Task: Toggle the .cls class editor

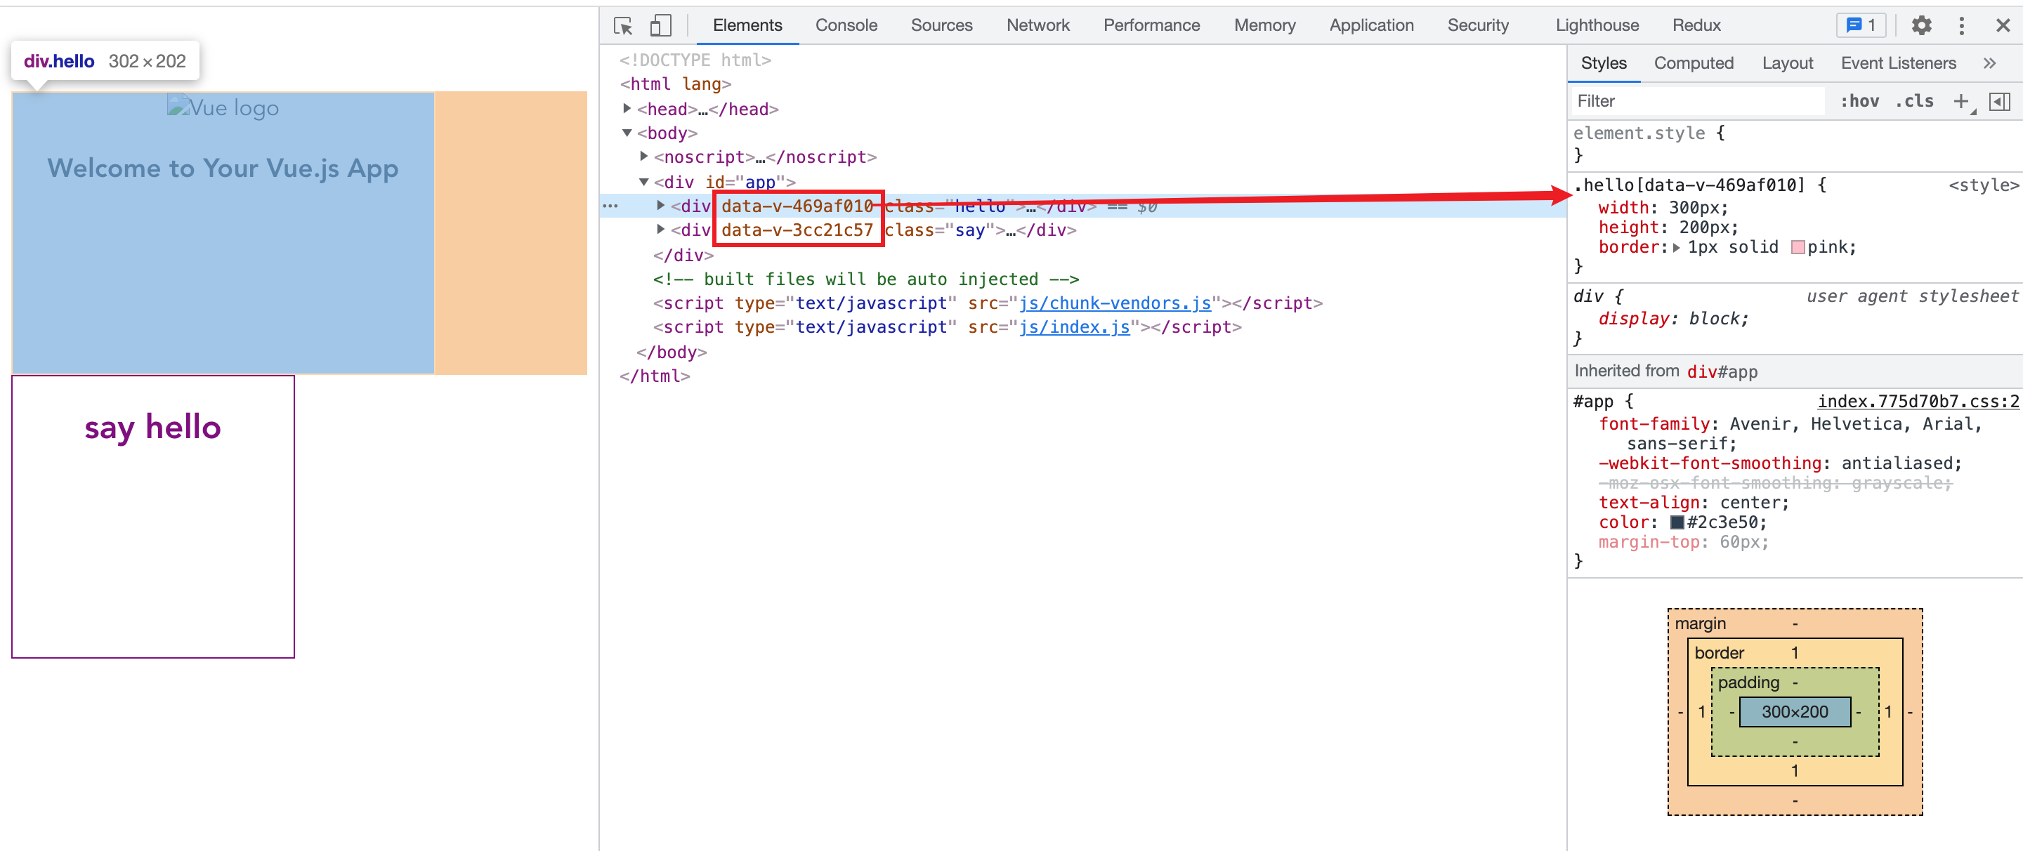Action: coord(1914,101)
